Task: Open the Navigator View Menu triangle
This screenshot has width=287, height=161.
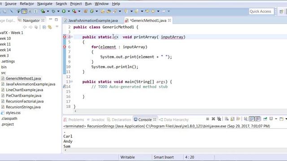Action: click(57, 27)
